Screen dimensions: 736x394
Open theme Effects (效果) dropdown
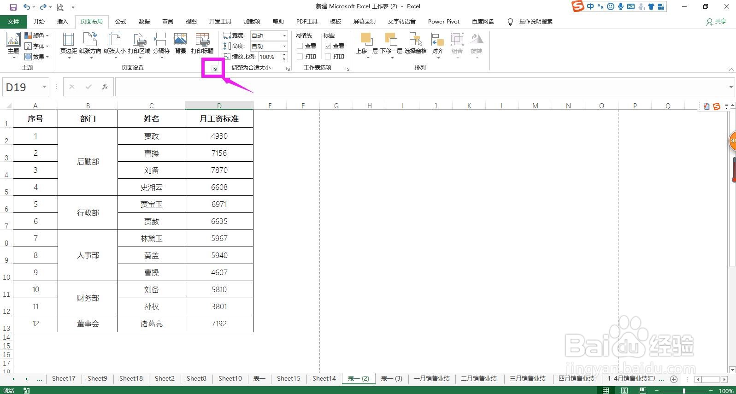click(x=36, y=57)
